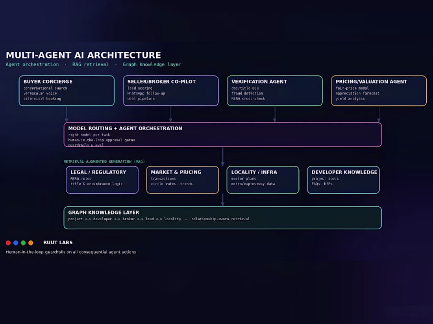This screenshot has height=324, width=433.
Task: Click the green dot beside RUUT LABS
Action: [x=23, y=243]
